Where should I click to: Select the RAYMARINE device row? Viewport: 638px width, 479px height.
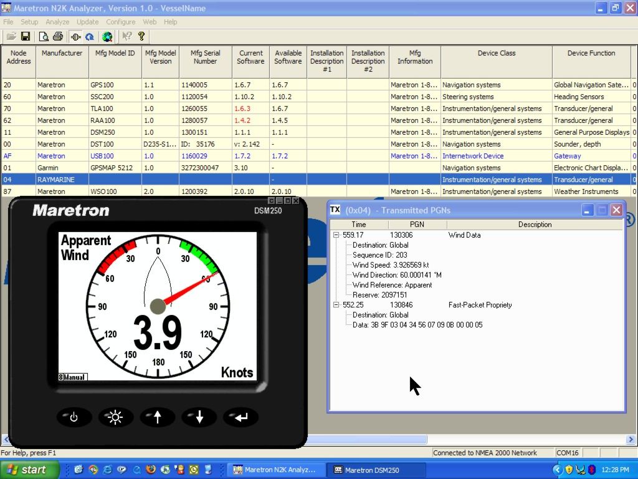point(319,179)
